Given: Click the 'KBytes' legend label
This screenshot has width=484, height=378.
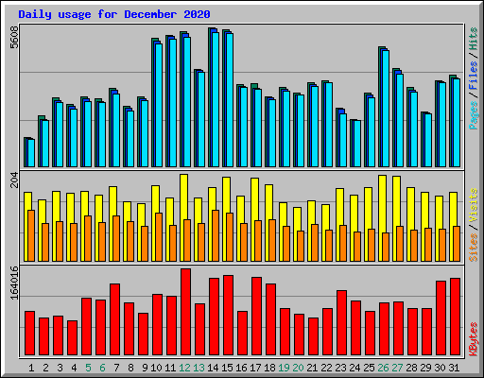Looking at the screenshot, I should click(474, 339).
